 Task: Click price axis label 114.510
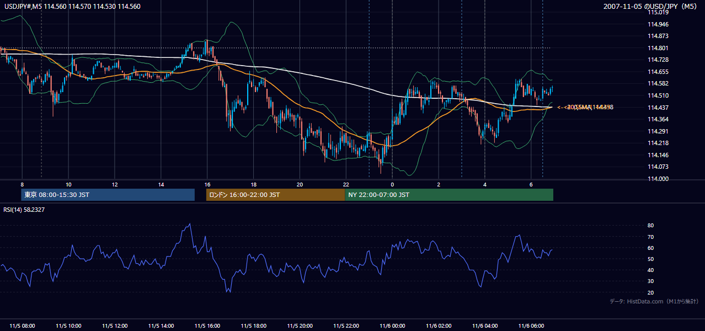658,95
